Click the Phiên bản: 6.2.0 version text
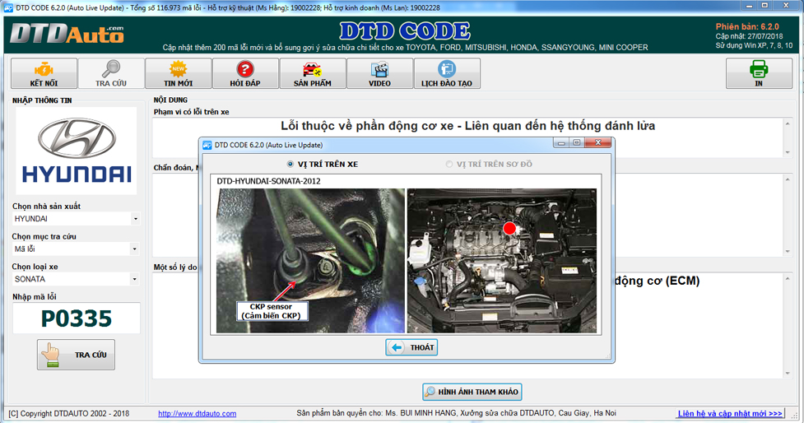The width and height of the screenshot is (804, 423). point(747,26)
